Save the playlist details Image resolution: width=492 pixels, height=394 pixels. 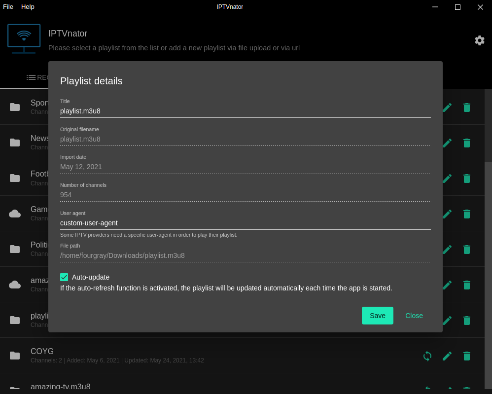(x=377, y=315)
